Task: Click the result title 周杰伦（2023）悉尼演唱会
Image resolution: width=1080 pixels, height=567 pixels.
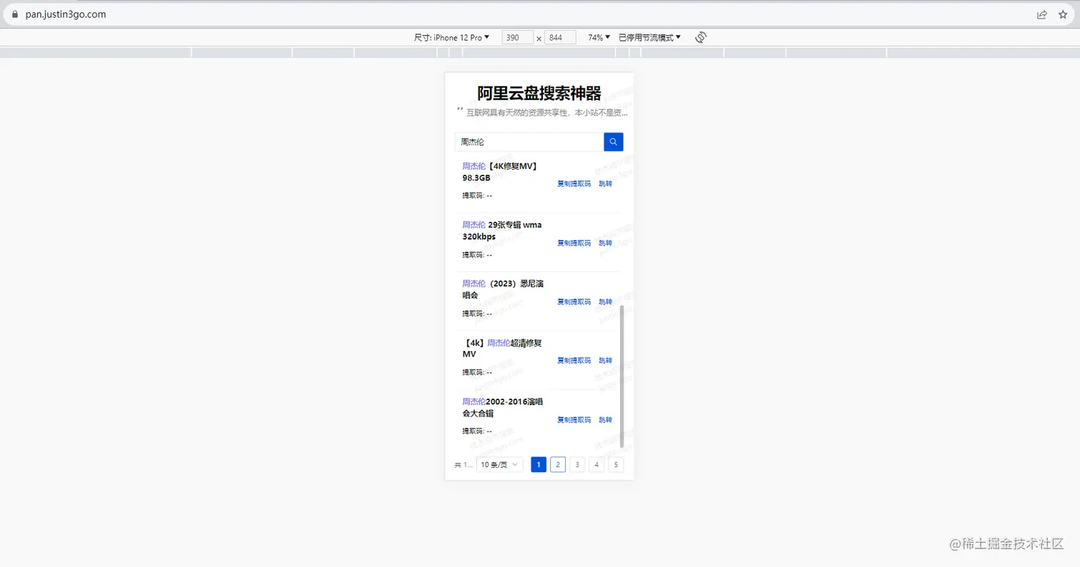Action: (x=503, y=290)
